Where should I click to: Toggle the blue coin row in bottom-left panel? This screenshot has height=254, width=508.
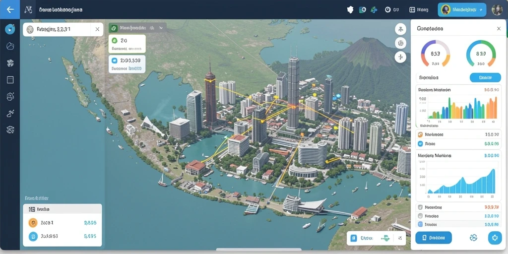(x=62, y=236)
